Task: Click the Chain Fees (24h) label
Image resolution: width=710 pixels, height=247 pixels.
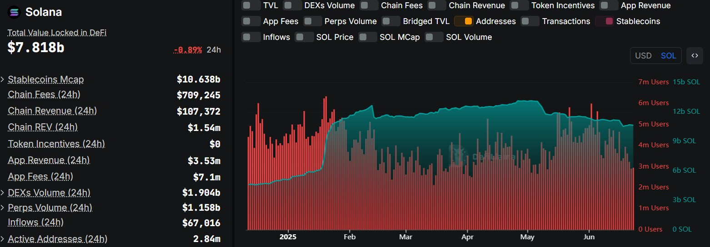Action: [44, 94]
